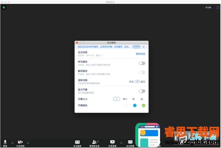Click the buy now (立即购买) banner button
Viewport: 221px width, 148px height.
pos(136,47)
